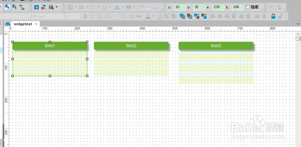Click Align Top edges icon
This screenshot has width=301, height=147.
click(234, 17)
